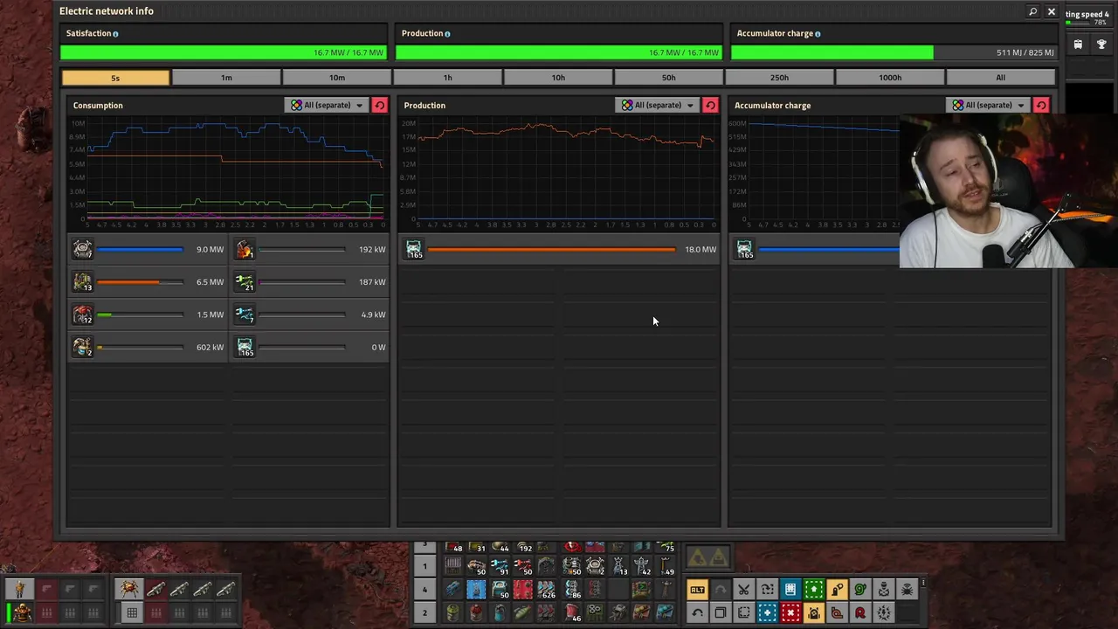Image resolution: width=1118 pixels, height=629 pixels.
Task: Select the spidertron vehicle slot at bottom left
Action: (x=128, y=590)
